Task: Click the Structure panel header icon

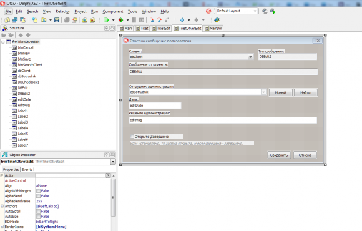Action: tap(5, 28)
